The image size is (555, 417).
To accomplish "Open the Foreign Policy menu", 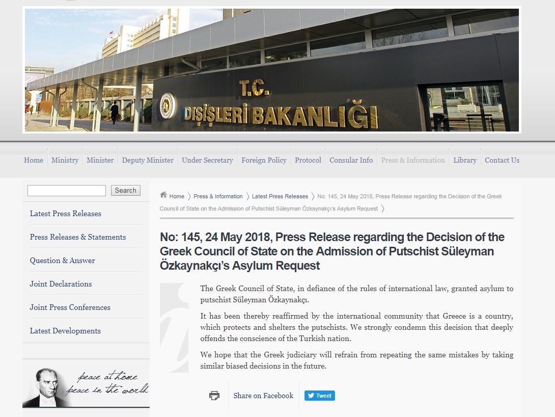I will (x=264, y=160).
